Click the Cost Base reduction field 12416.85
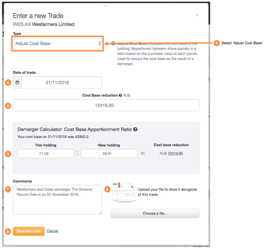Screen dimensions: 265x249 coord(106,105)
